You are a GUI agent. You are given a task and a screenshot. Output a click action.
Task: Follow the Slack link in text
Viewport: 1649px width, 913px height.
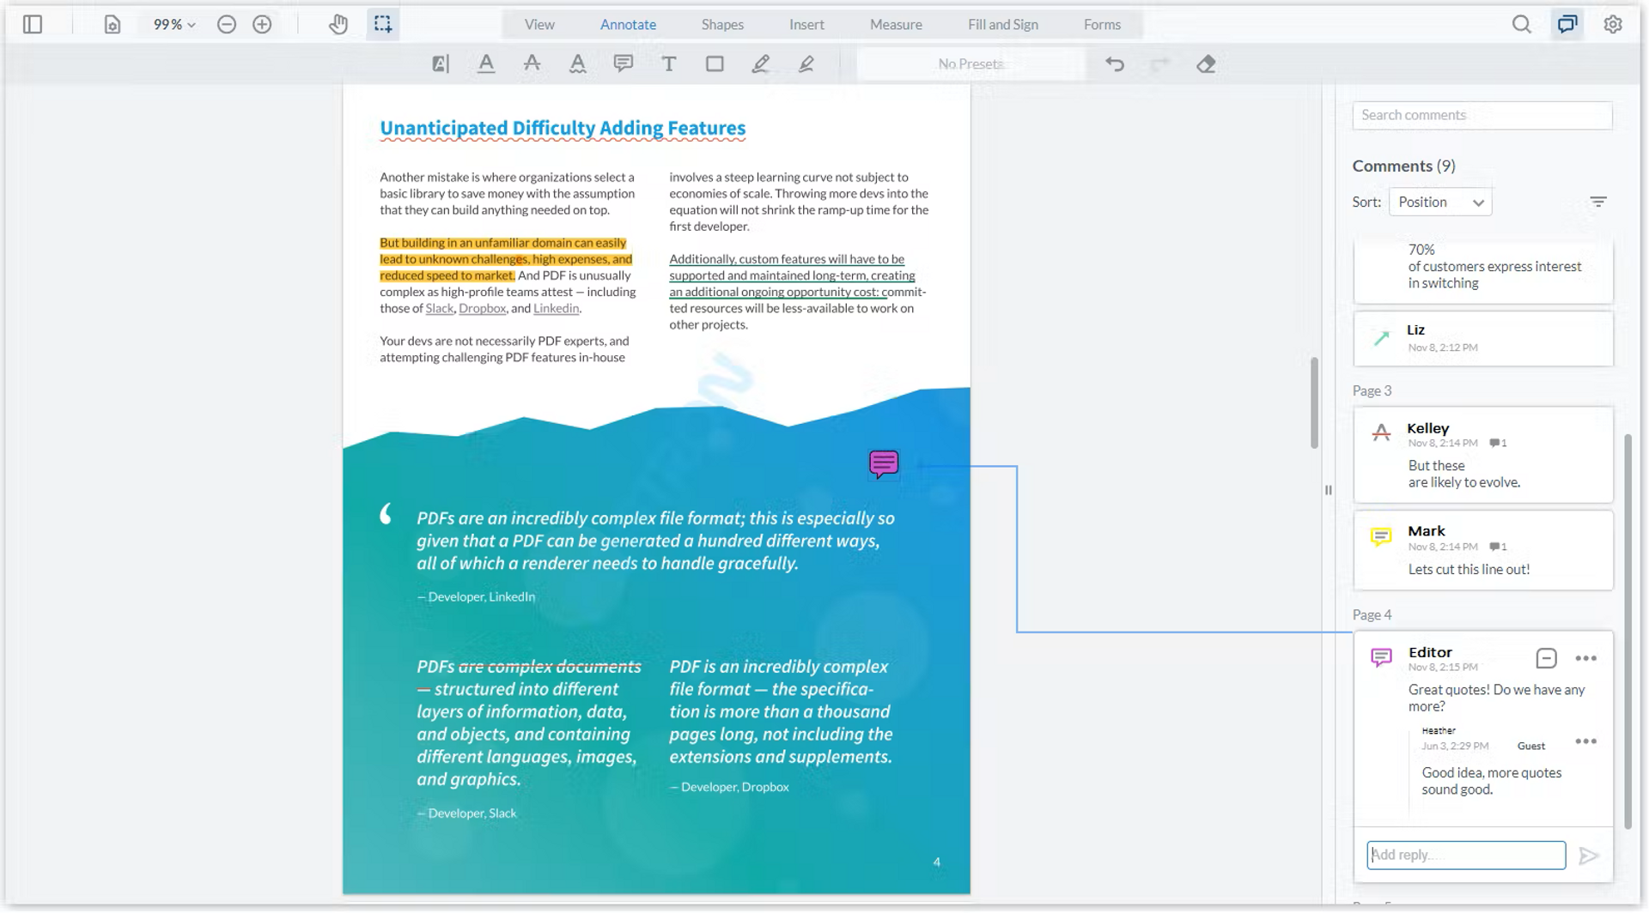tap(439, 308)
